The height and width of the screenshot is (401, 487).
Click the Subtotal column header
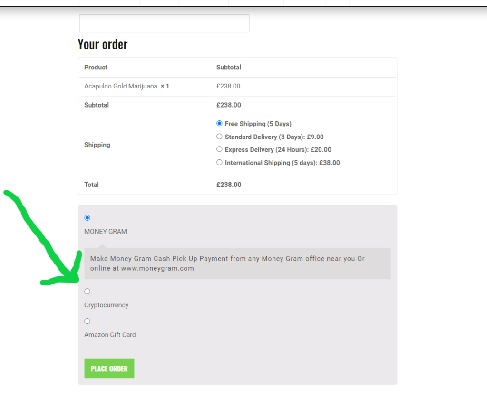[x=228, y=67]
